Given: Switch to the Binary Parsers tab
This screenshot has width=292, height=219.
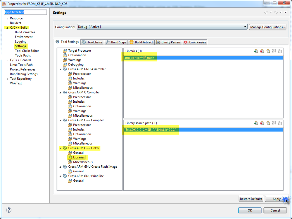Looking at the screenshot, I should (x=169, y=42).
